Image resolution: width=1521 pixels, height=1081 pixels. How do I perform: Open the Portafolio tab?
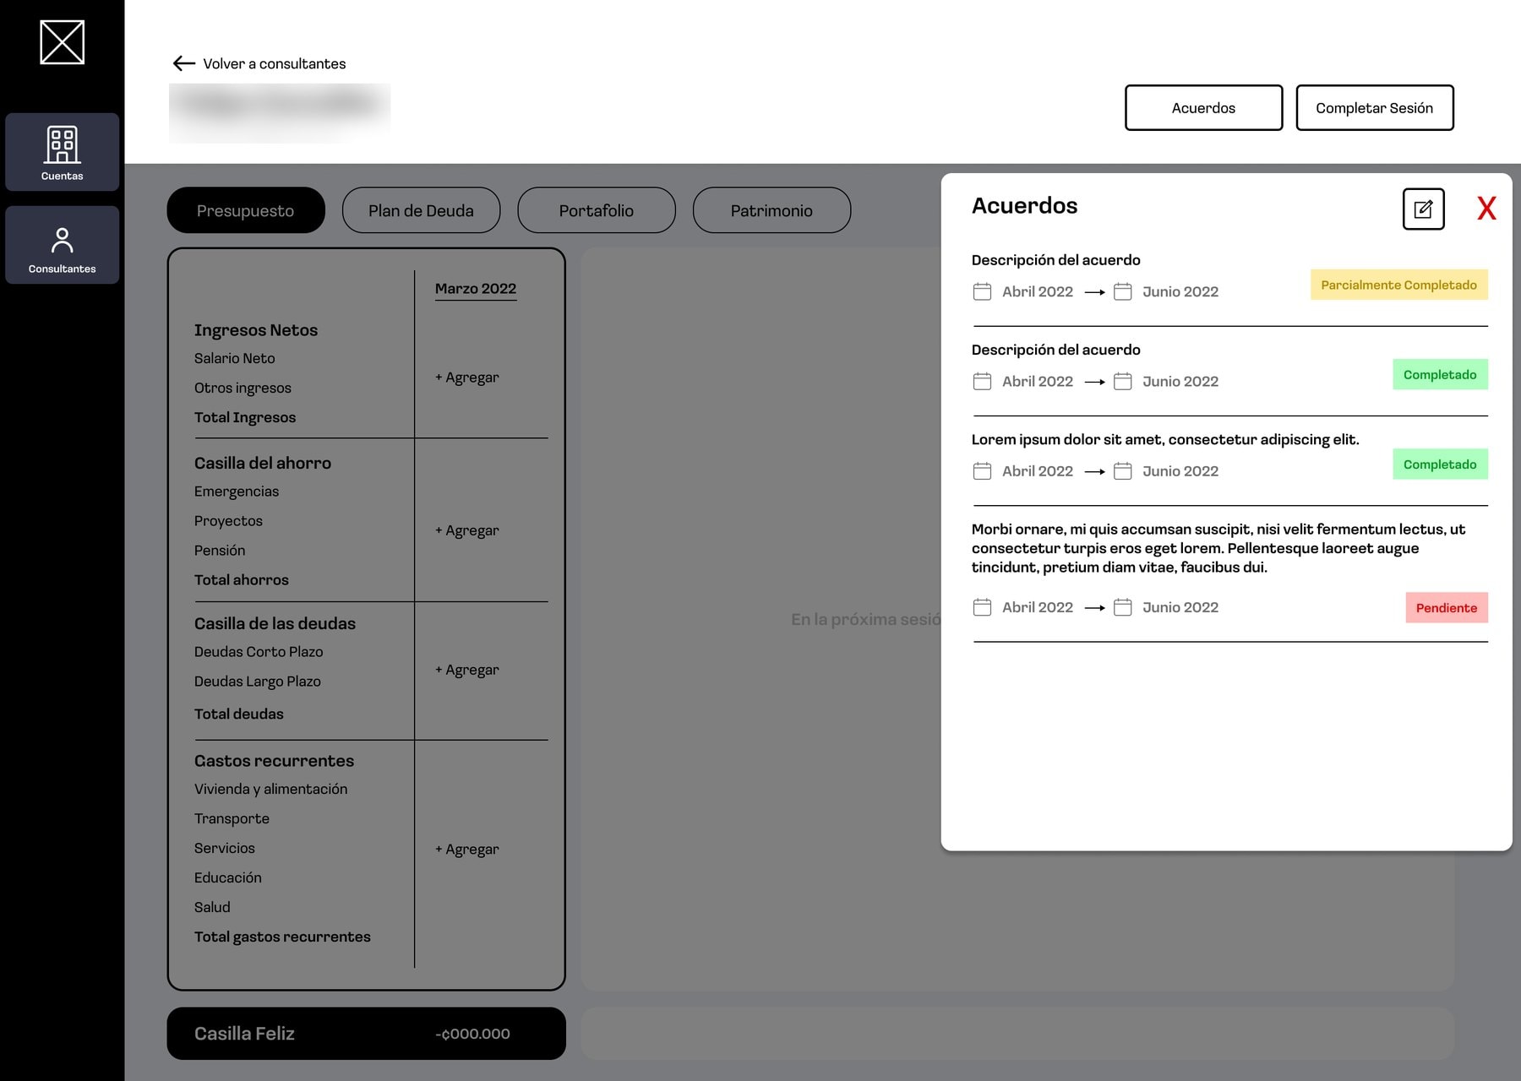pyautogui.click(x=597, y=210)
